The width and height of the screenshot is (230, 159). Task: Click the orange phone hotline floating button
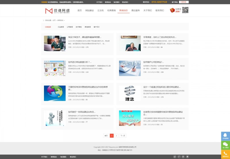(x=225, y=154)
